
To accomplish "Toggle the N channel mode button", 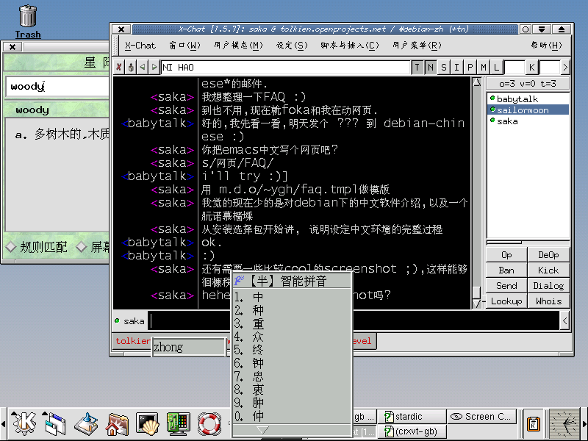I will [431, 68].
